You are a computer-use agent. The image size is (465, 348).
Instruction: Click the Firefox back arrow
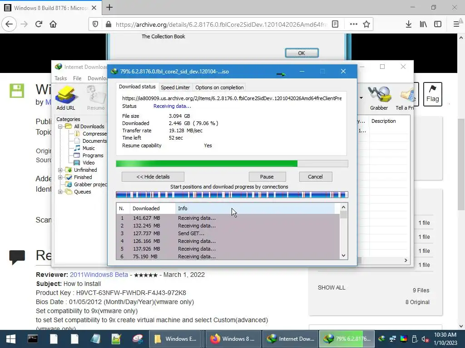[x=9, y=24]
